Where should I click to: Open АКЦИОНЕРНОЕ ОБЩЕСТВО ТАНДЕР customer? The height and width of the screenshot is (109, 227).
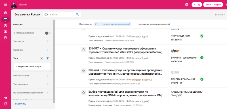point(187,94)
